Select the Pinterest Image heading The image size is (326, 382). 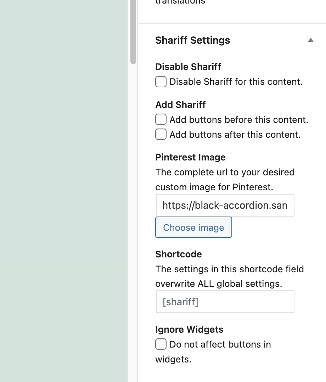(190, 157)
